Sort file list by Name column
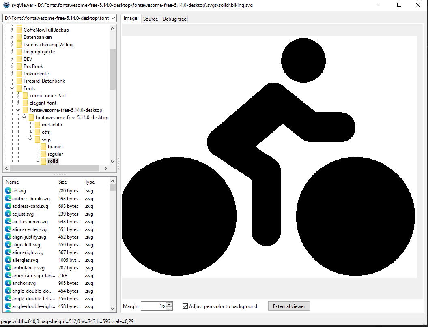This screenshot has height=327, width=428. click(30, 182)
